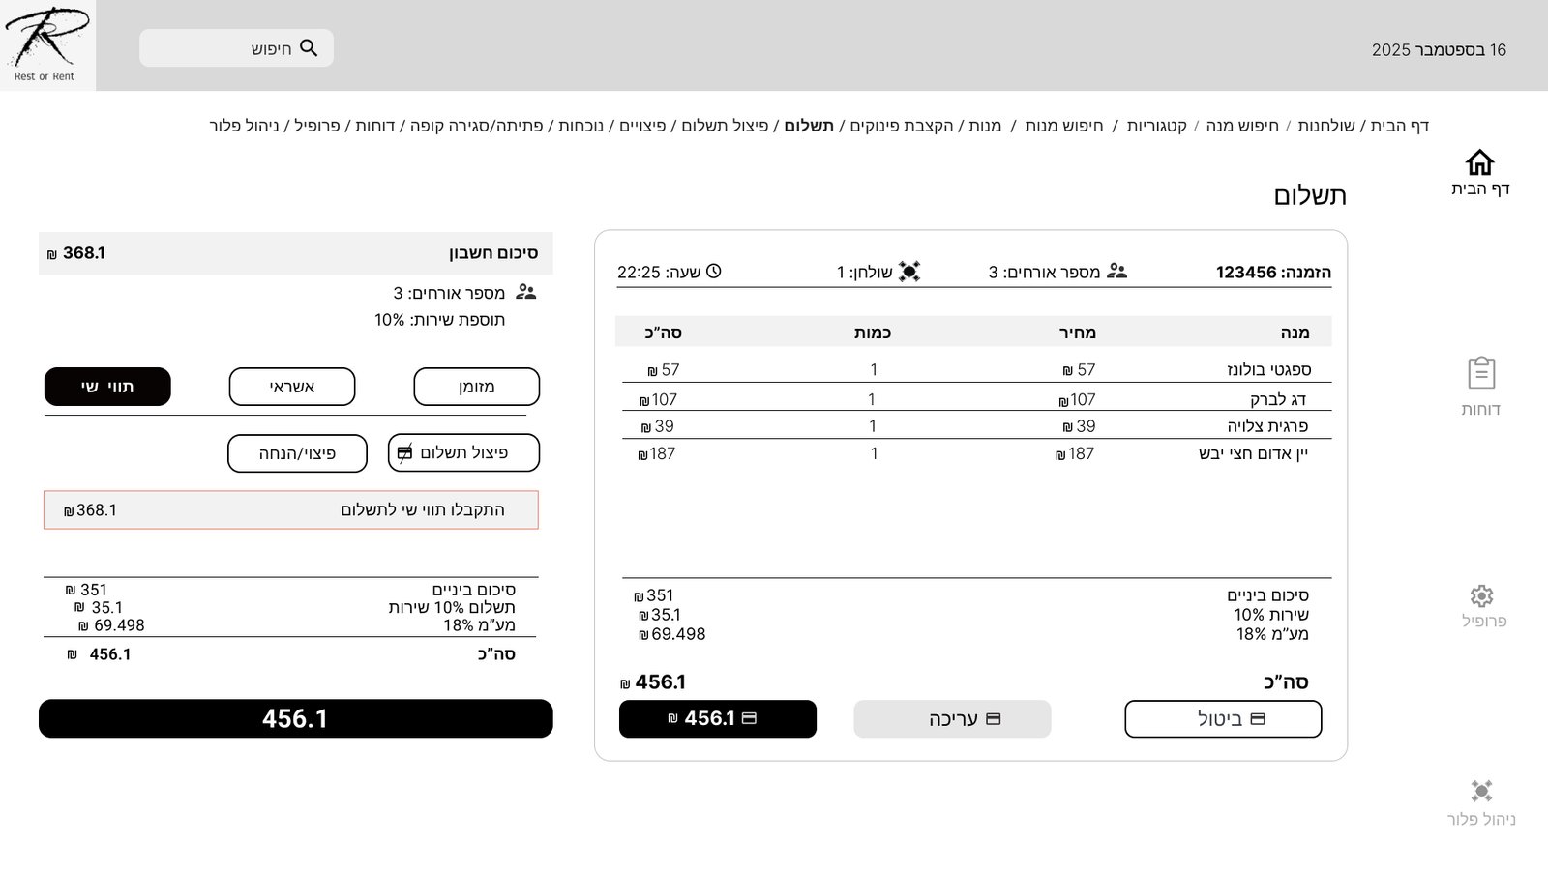Open the profile gear icon

coord(1481,595)
